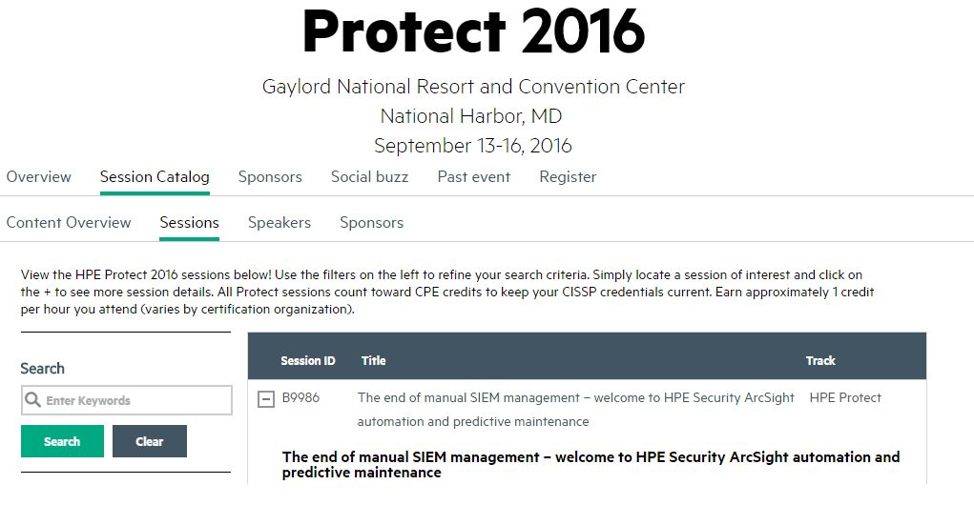Switch to Content Overview sub-tab
This screenshot has height=505, width=974.
tap(69, 223)
